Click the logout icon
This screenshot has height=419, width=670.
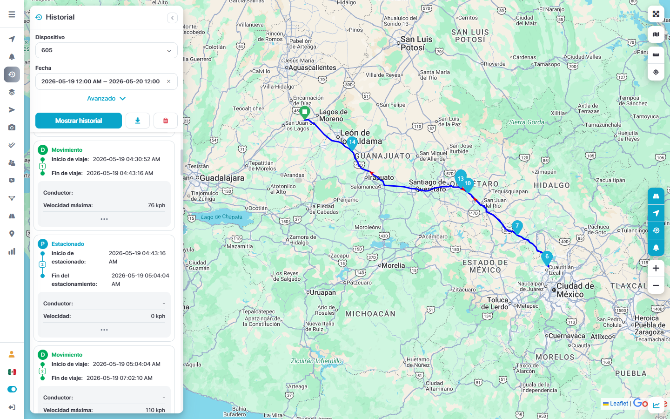(x=12, y=407)
